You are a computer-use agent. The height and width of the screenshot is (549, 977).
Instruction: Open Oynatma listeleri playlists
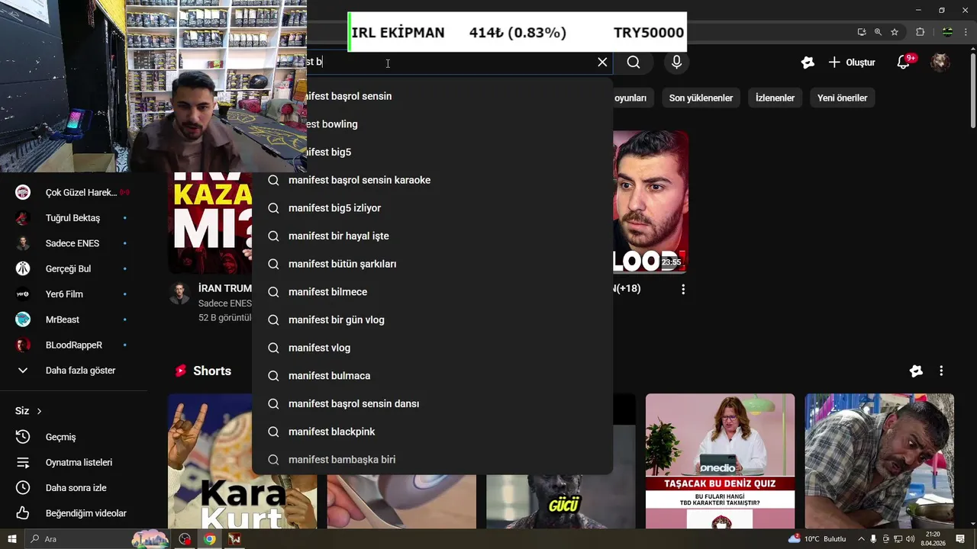coord(73,462)
